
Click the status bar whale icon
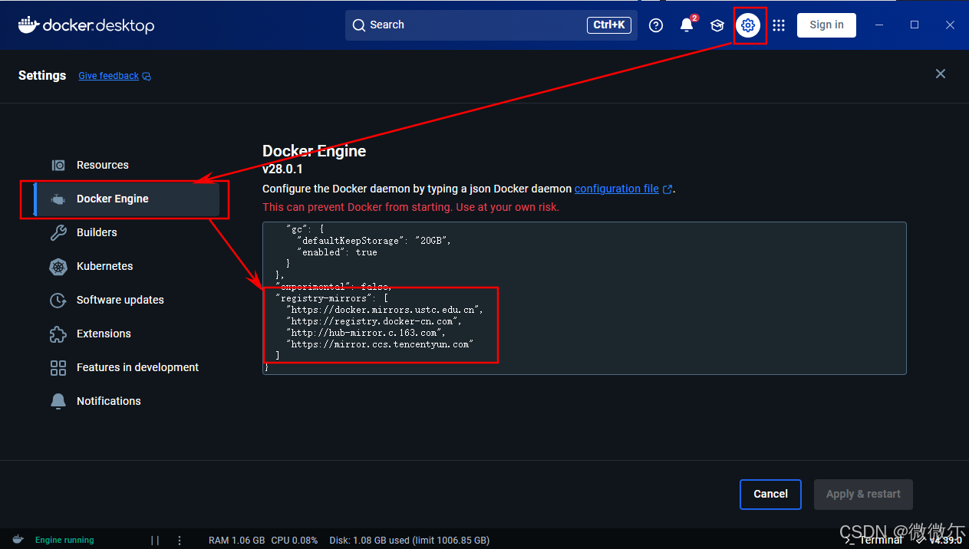(18, 540)
